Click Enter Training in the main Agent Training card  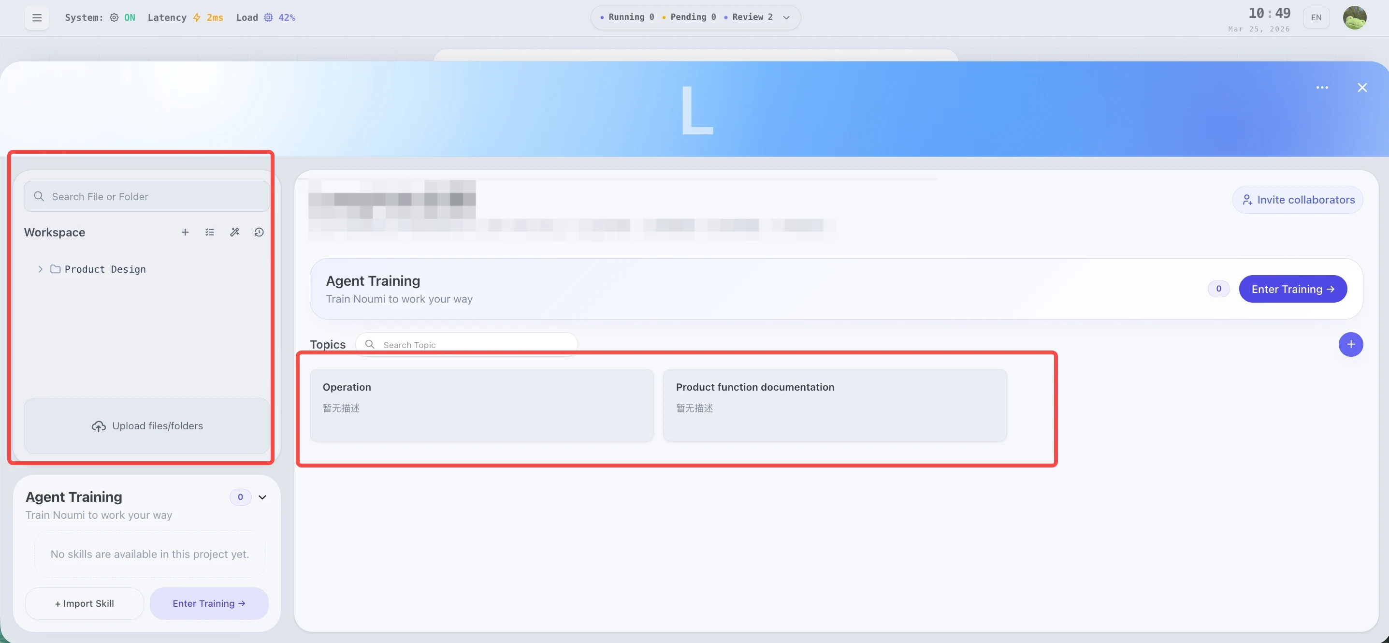click(x=1292, y=289)
